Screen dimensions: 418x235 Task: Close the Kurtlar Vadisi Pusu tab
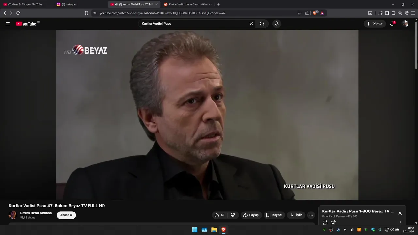pyautogui.click(x=157, y=4)
